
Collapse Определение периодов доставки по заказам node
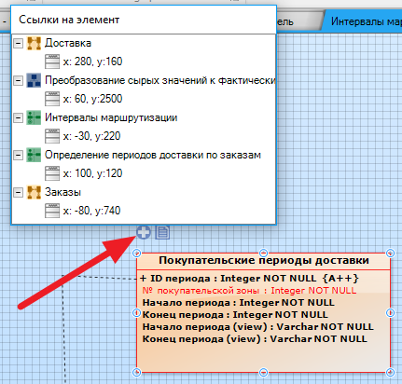18,155
